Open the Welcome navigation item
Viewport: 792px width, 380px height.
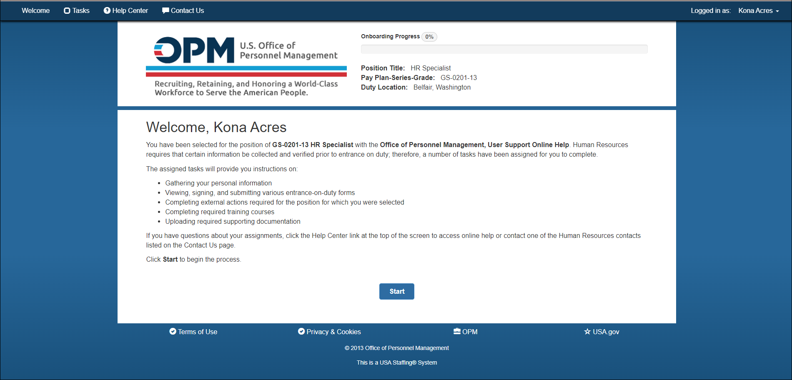pos(36,11)
